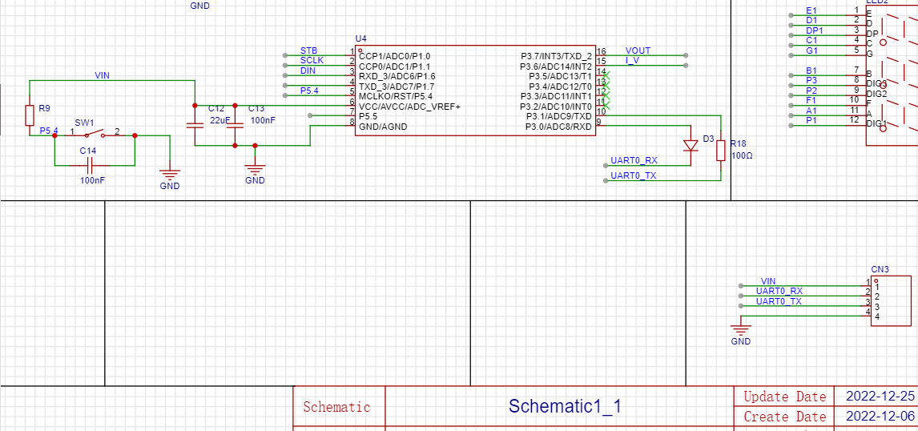The height and width of the screenshot is (431, 918).
Task: Select the B1 net label
Action: point(811,70)
